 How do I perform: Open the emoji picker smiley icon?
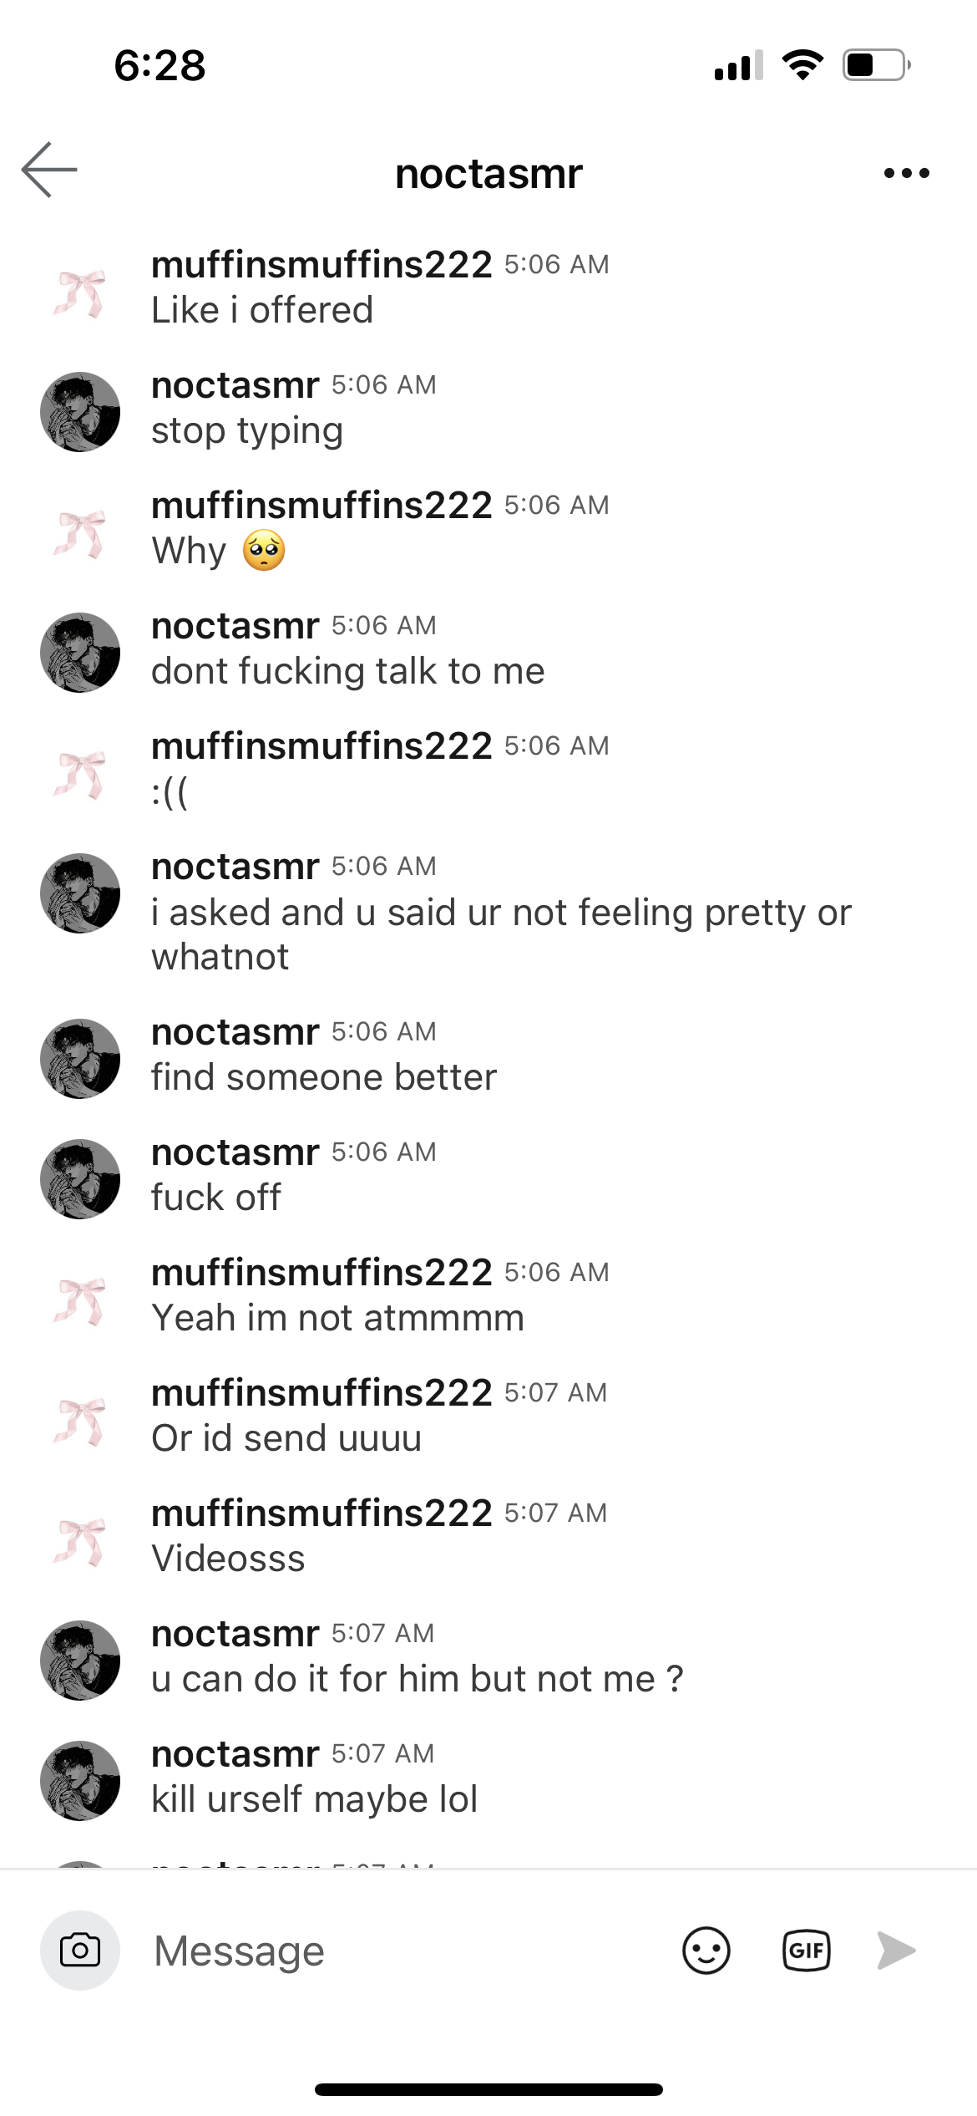[x=706, y=1951]
